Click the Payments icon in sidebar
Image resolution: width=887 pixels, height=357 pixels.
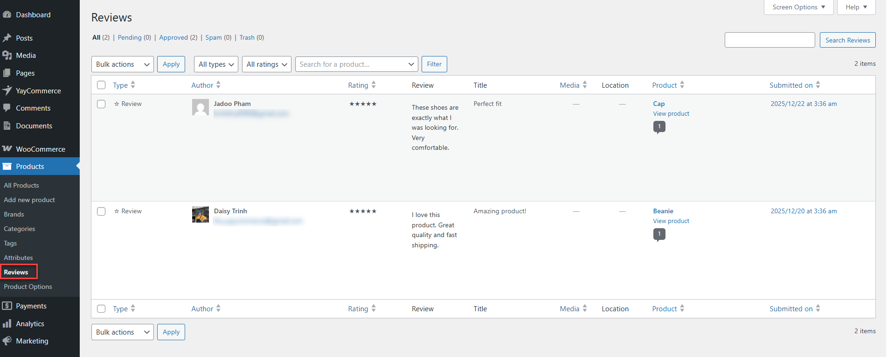pos(7,306)
